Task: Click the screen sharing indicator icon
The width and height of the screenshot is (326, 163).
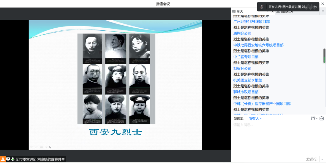Action: (8, 159)
